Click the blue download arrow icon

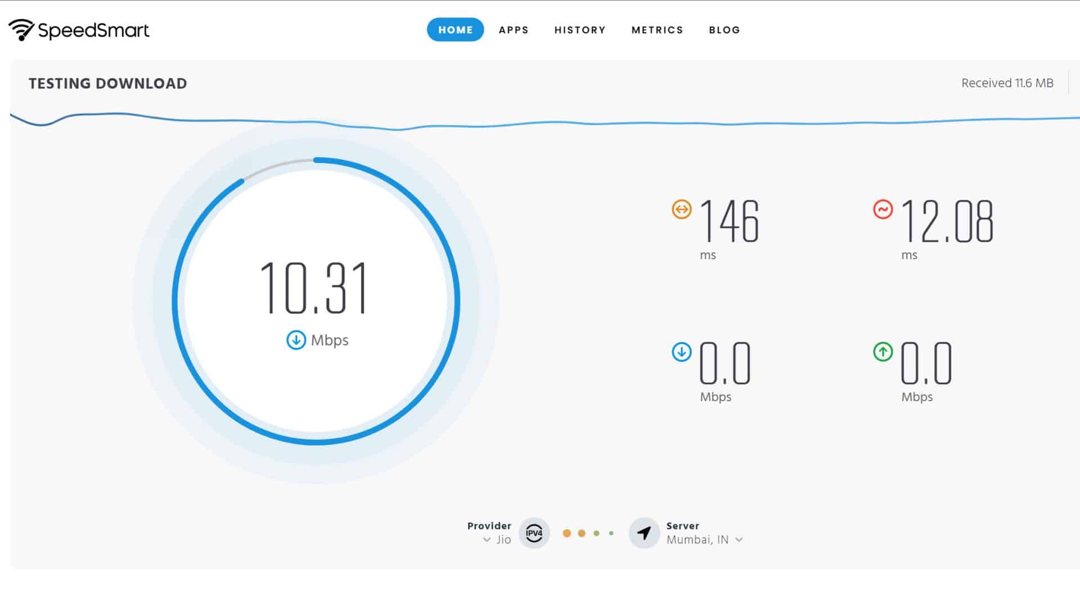point(681,352)
